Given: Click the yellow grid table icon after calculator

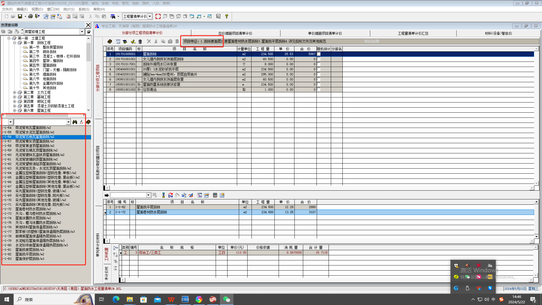Looking at the screenshot, I should pos(222,195).
